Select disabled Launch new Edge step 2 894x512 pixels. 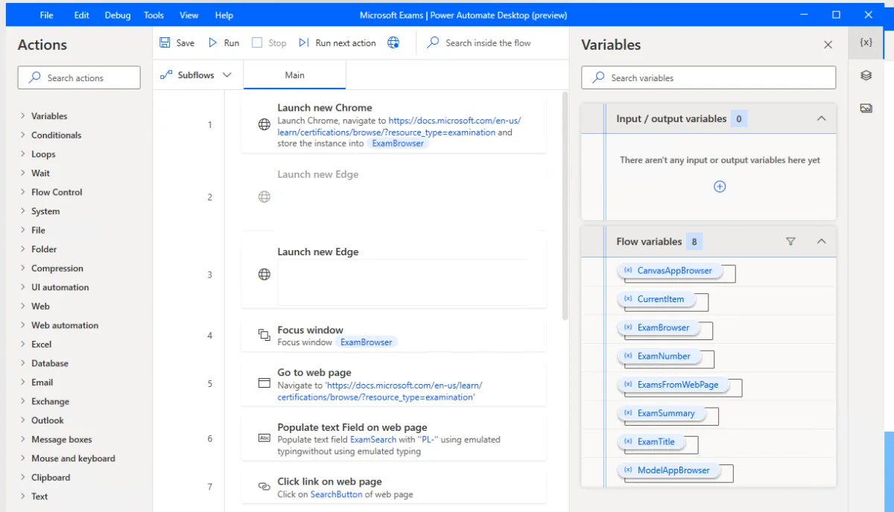pyautogui.click(x=393, y=196)
